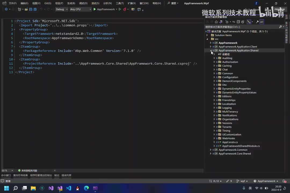Sync with active document arrows icon
The width and height of the screenshot is (290, 193).
234,22
